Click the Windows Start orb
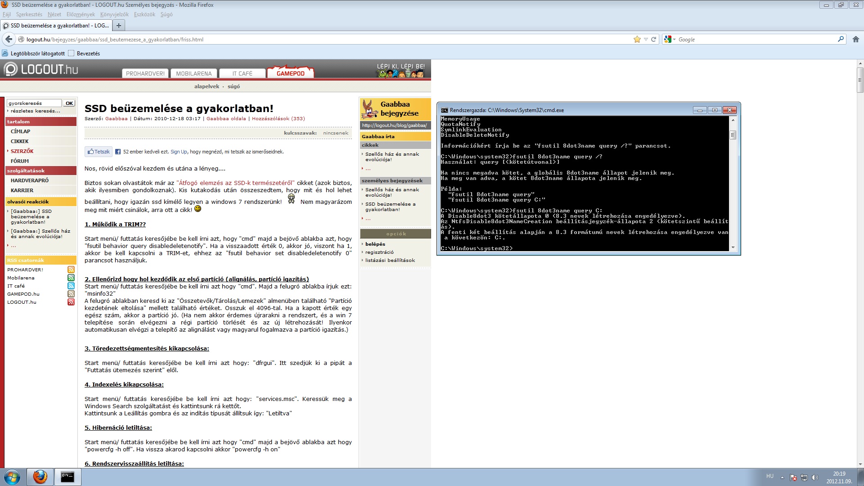This screenshot has height=486, width=864. pyautogui.click(x=12, y=477)
